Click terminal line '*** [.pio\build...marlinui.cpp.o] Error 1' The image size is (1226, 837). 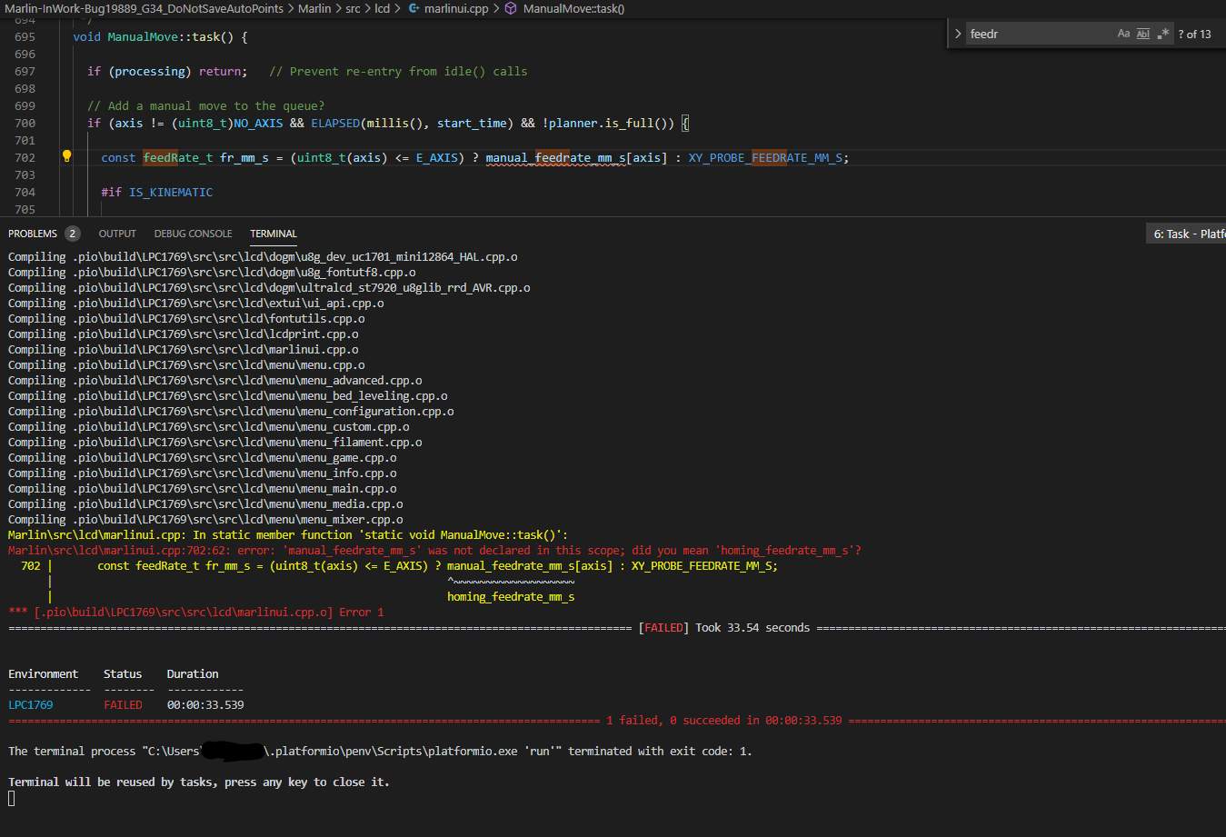point(196,612)
